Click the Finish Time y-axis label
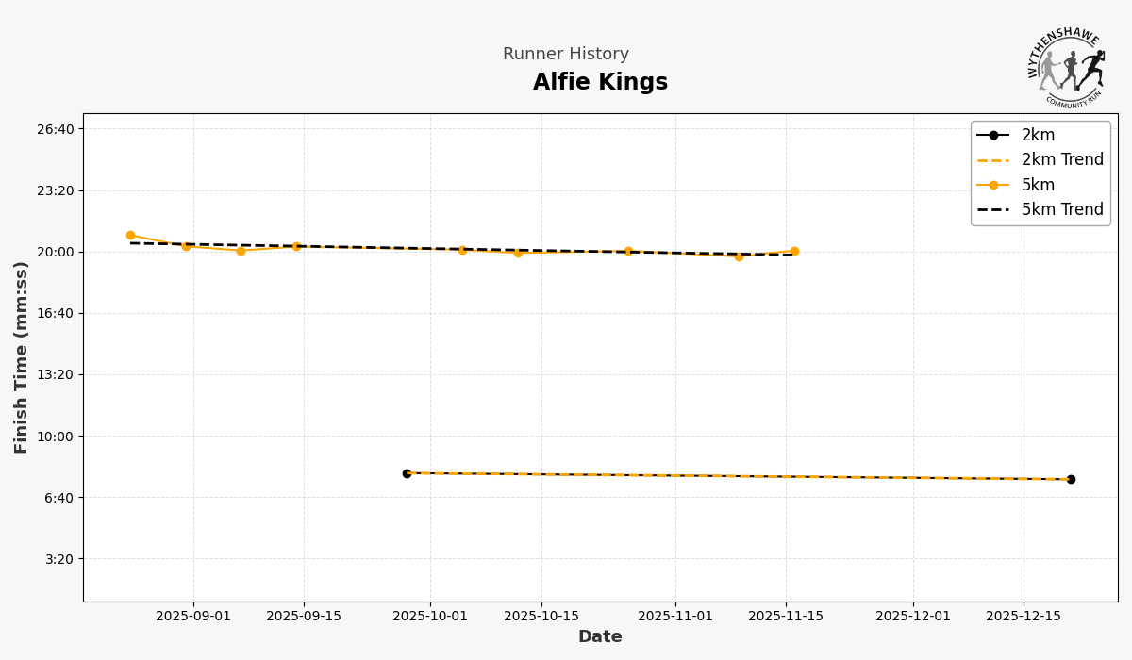Viewport: 1132px width, 660px height. tap(22, 357)
